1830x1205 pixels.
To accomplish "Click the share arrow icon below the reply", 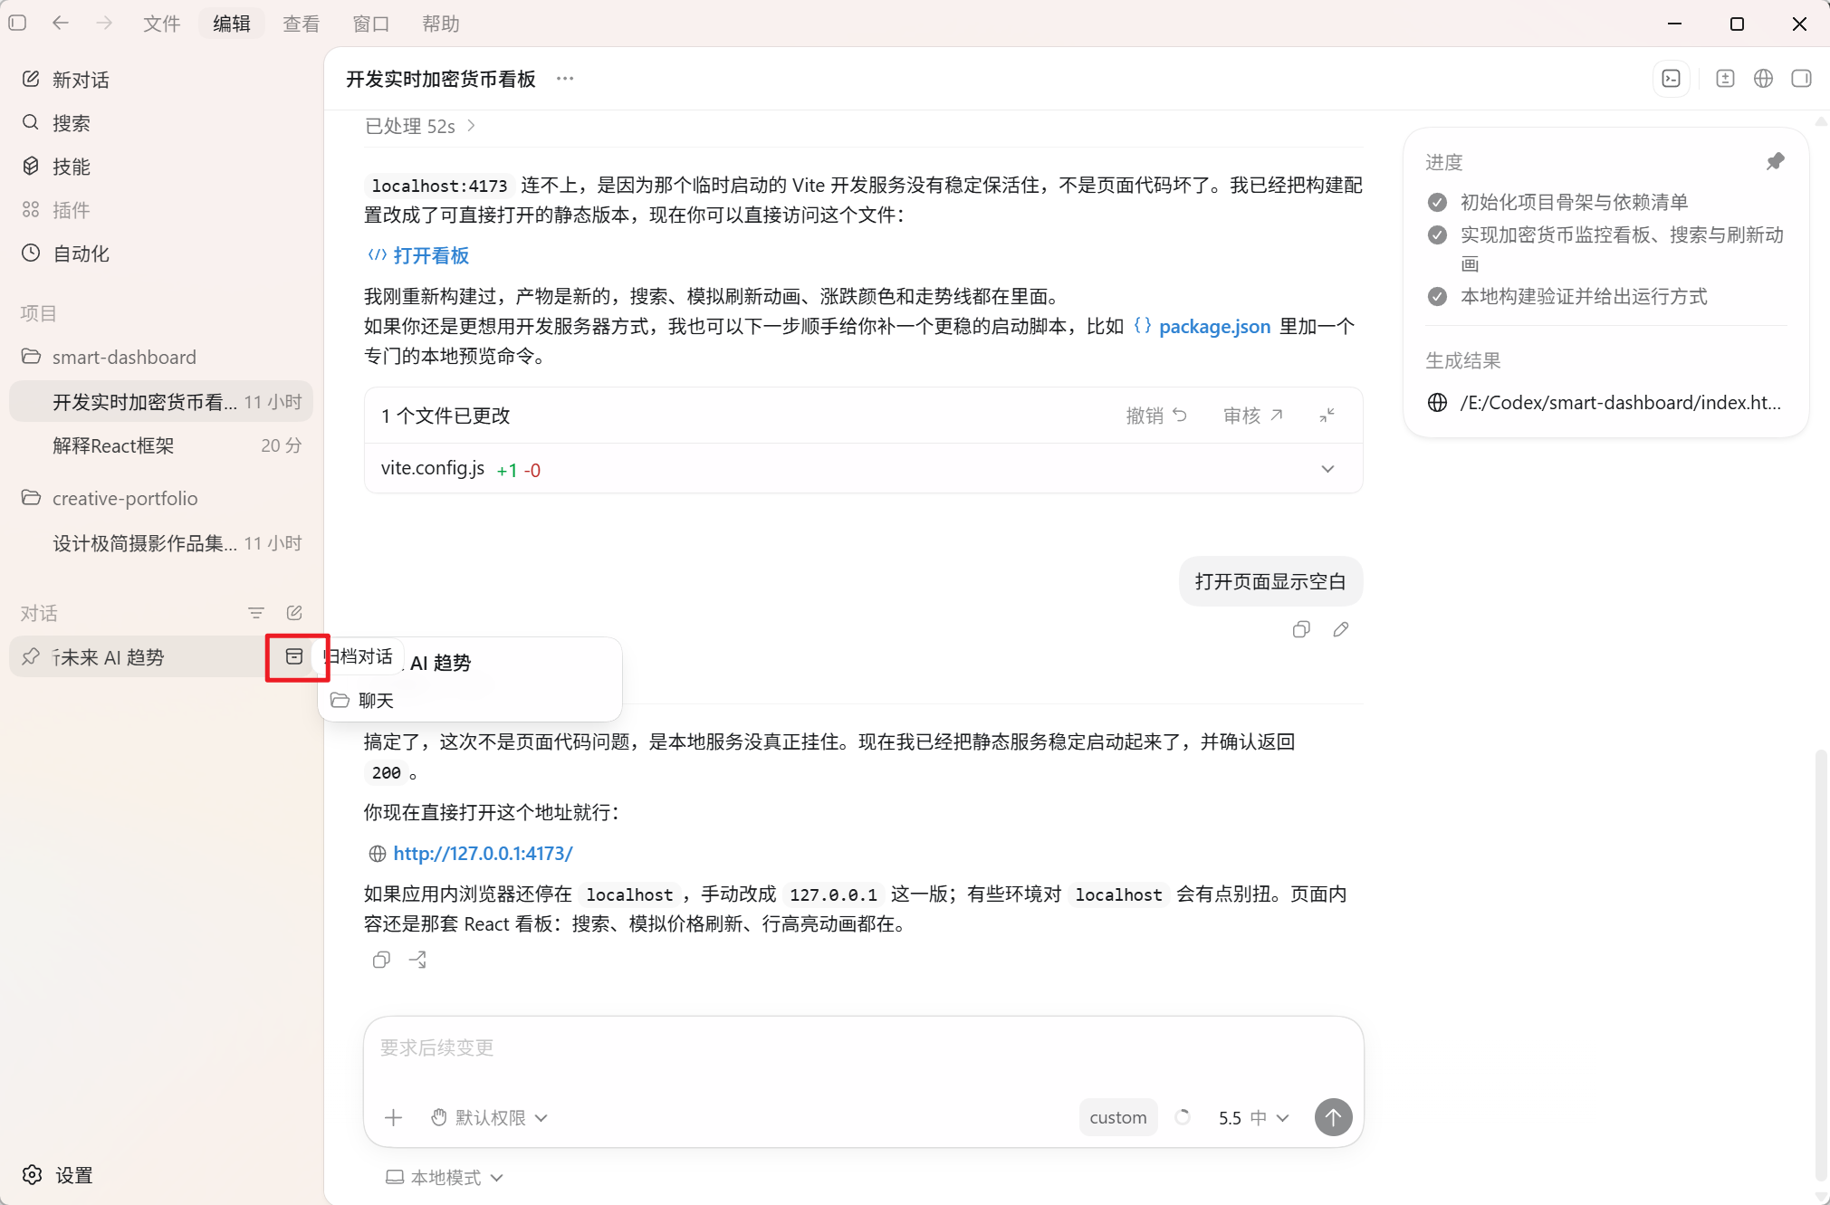I will tap(417, 960).
